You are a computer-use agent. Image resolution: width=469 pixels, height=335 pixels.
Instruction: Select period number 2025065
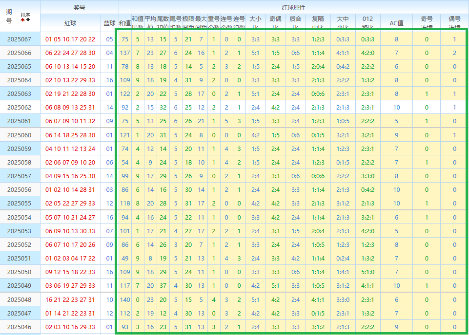coord(19,67)
